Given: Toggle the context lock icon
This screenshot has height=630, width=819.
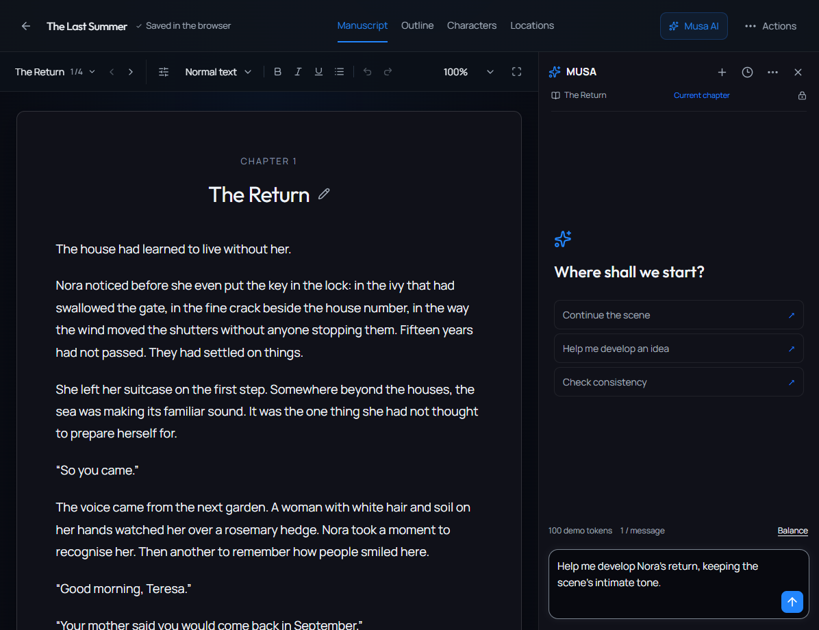Looking at the screenshot, I should tap(802, 96).
